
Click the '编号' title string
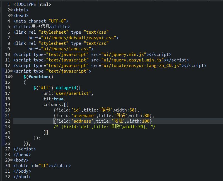point(106,110)
